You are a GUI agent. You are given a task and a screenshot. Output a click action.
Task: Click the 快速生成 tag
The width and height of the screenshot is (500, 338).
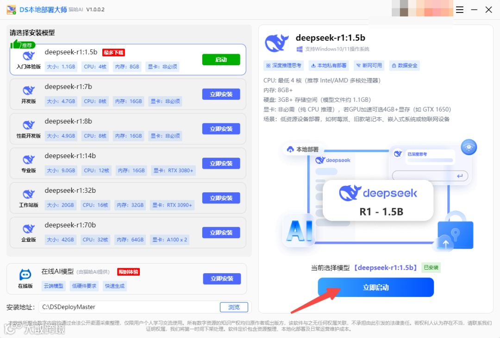pos(114,286)
